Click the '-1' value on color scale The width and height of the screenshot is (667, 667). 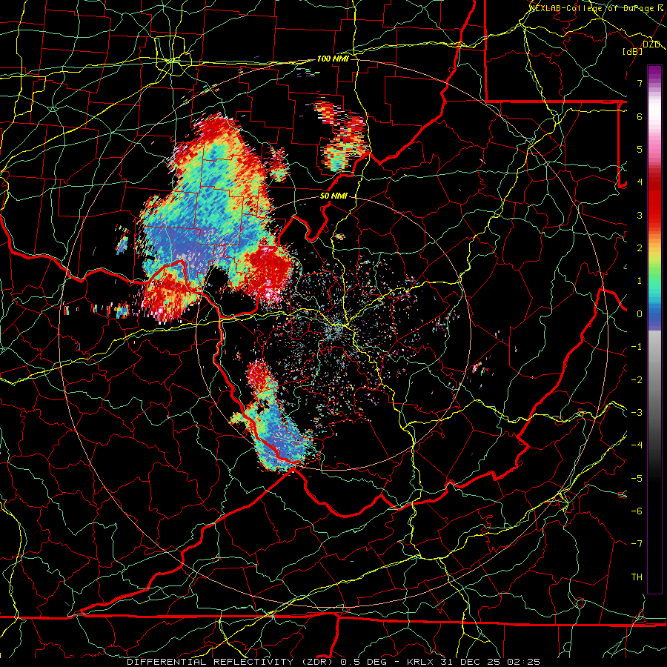[x=637, y=347]
